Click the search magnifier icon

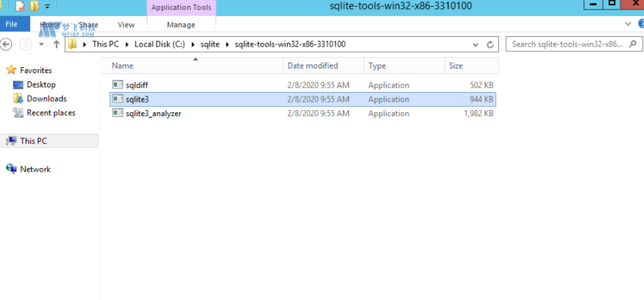(x=633, y=44)
